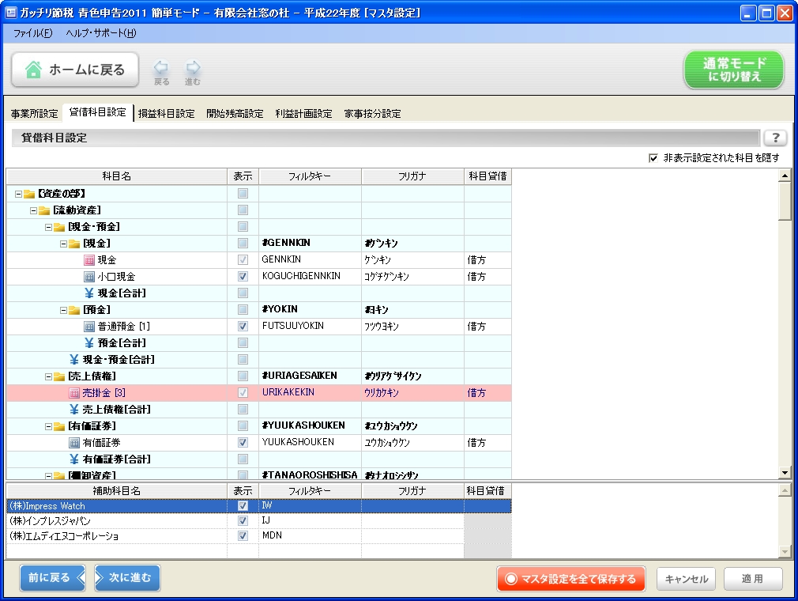Switch to the 損益科目設定 tab
Image resolution: width=798 pixels, height=601 pixels.
[166, 113]
